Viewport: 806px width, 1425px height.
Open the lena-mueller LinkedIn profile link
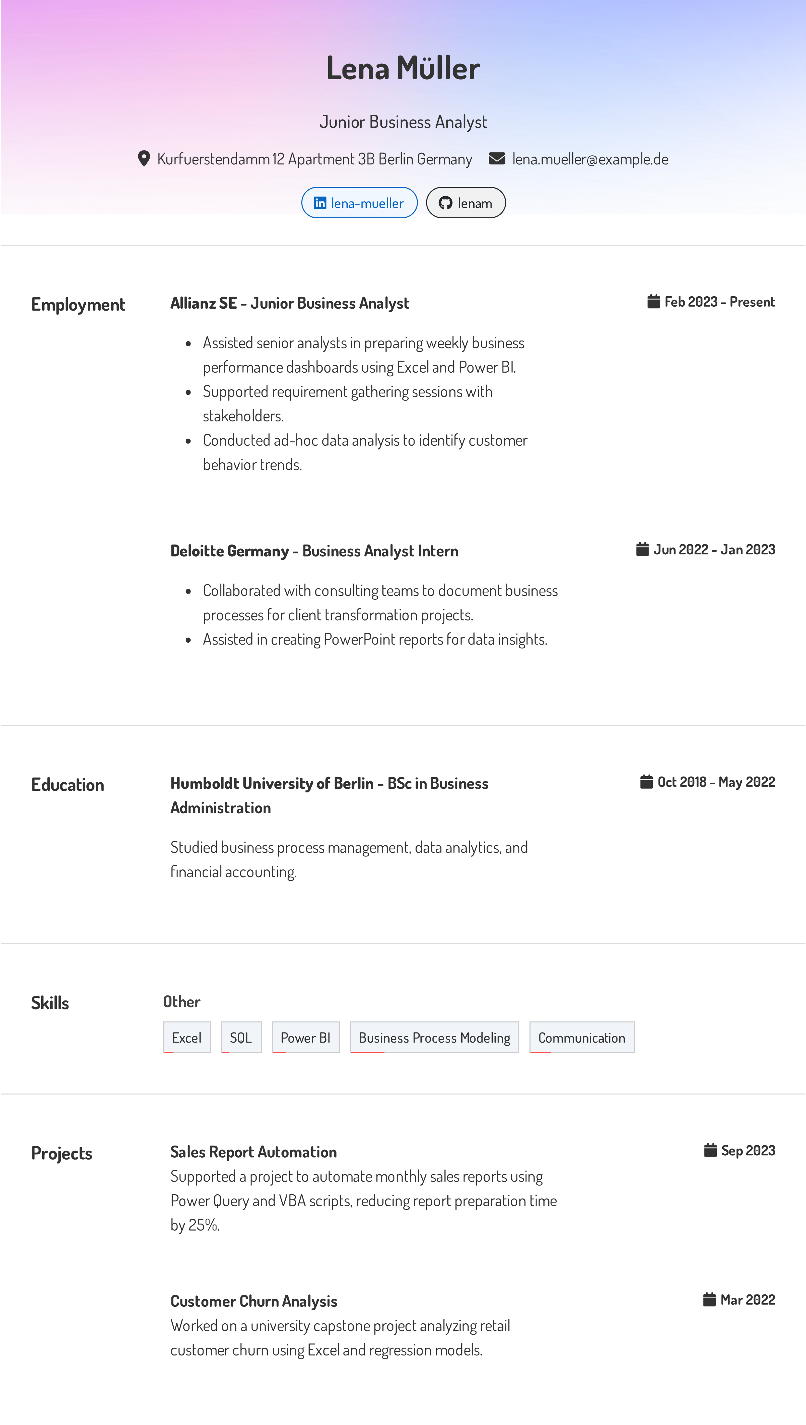tap(366, 203)
